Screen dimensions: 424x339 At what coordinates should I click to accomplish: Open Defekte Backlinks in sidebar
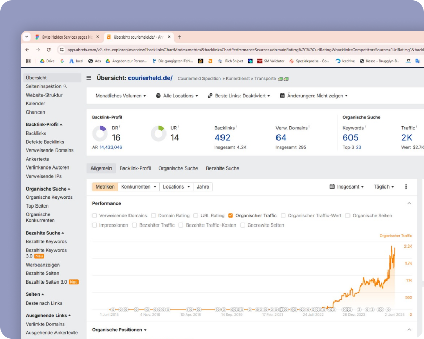[45, 142]
